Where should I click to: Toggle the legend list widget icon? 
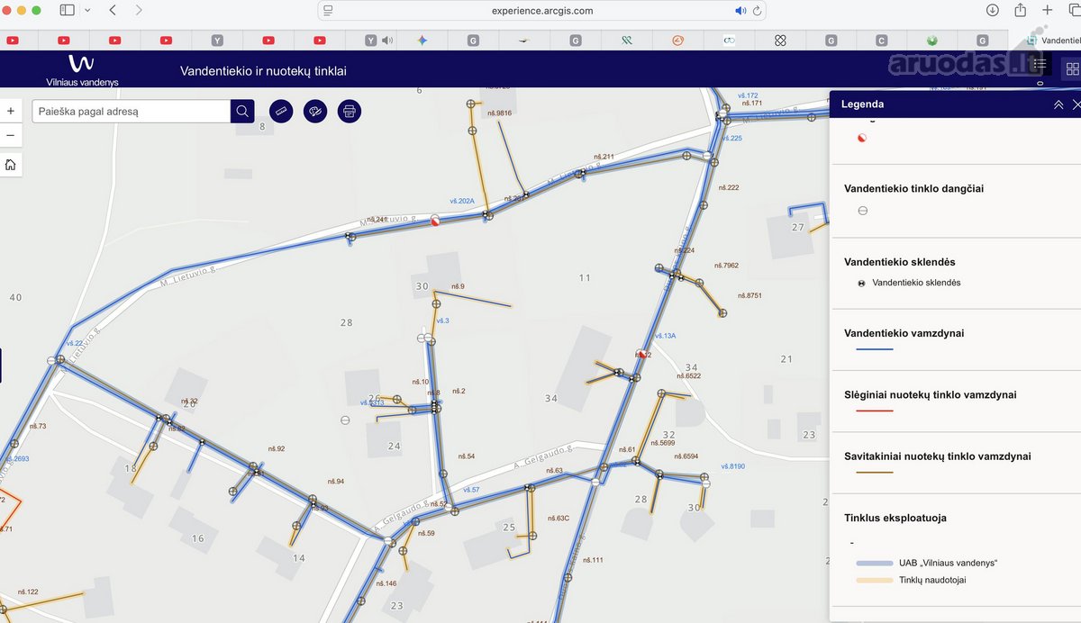point(1040,65)
